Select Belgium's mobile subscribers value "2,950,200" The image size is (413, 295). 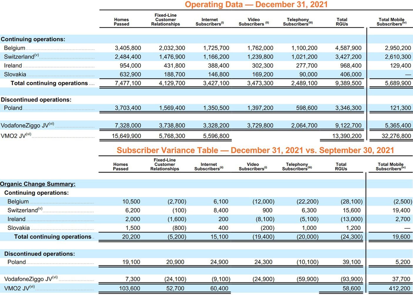tap(398, 48)
